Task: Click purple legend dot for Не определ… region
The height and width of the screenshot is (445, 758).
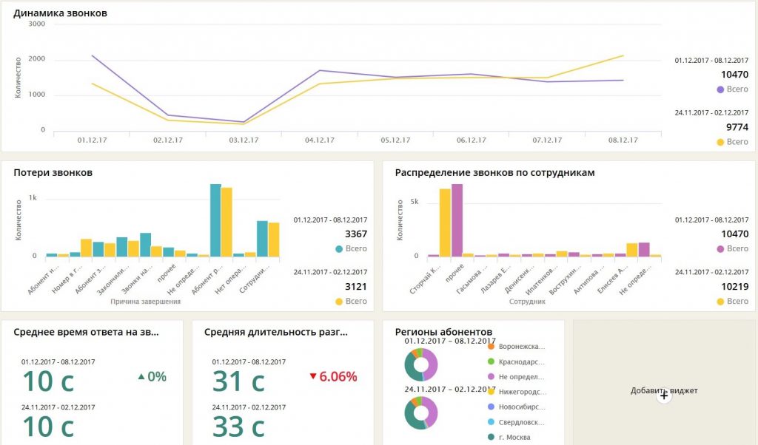Action: 492,376
